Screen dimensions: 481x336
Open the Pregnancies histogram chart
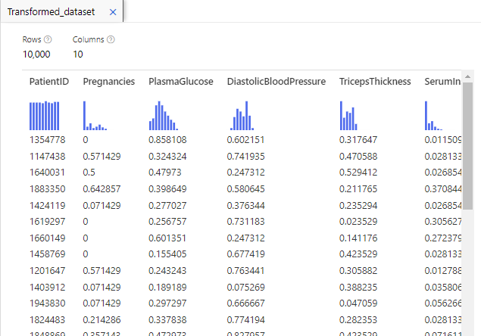[x=96, y=115]
